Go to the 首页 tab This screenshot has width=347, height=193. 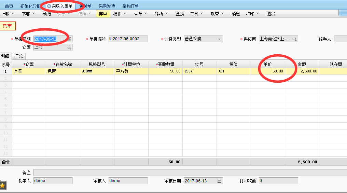point(9,6)
